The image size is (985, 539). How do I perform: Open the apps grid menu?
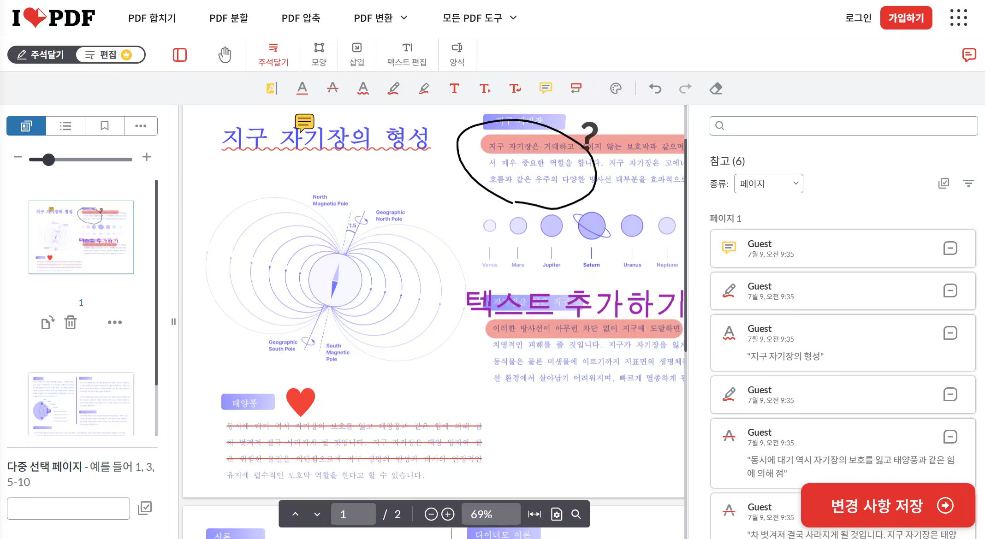(959, 18)
